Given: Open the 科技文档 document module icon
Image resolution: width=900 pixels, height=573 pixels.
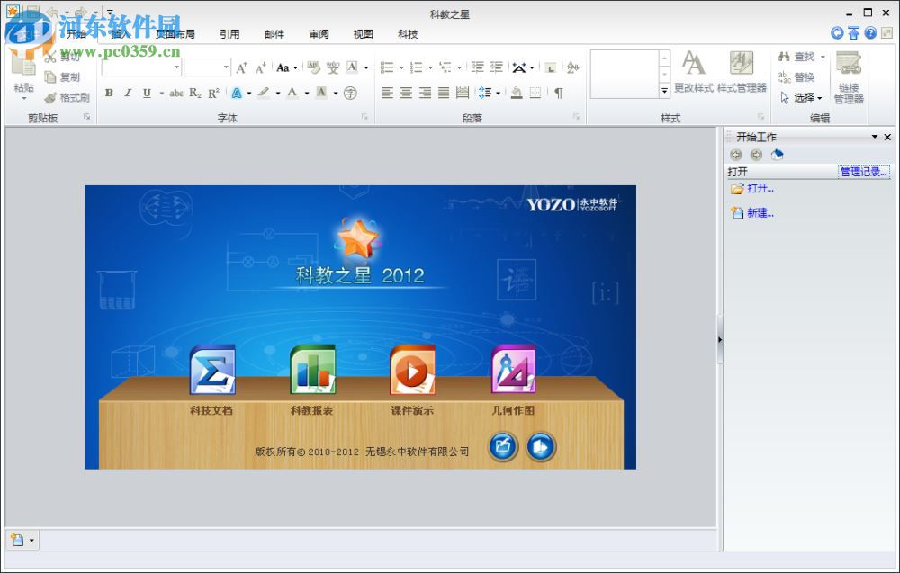Looking at the screenshot, I should (x=211, y=371).
